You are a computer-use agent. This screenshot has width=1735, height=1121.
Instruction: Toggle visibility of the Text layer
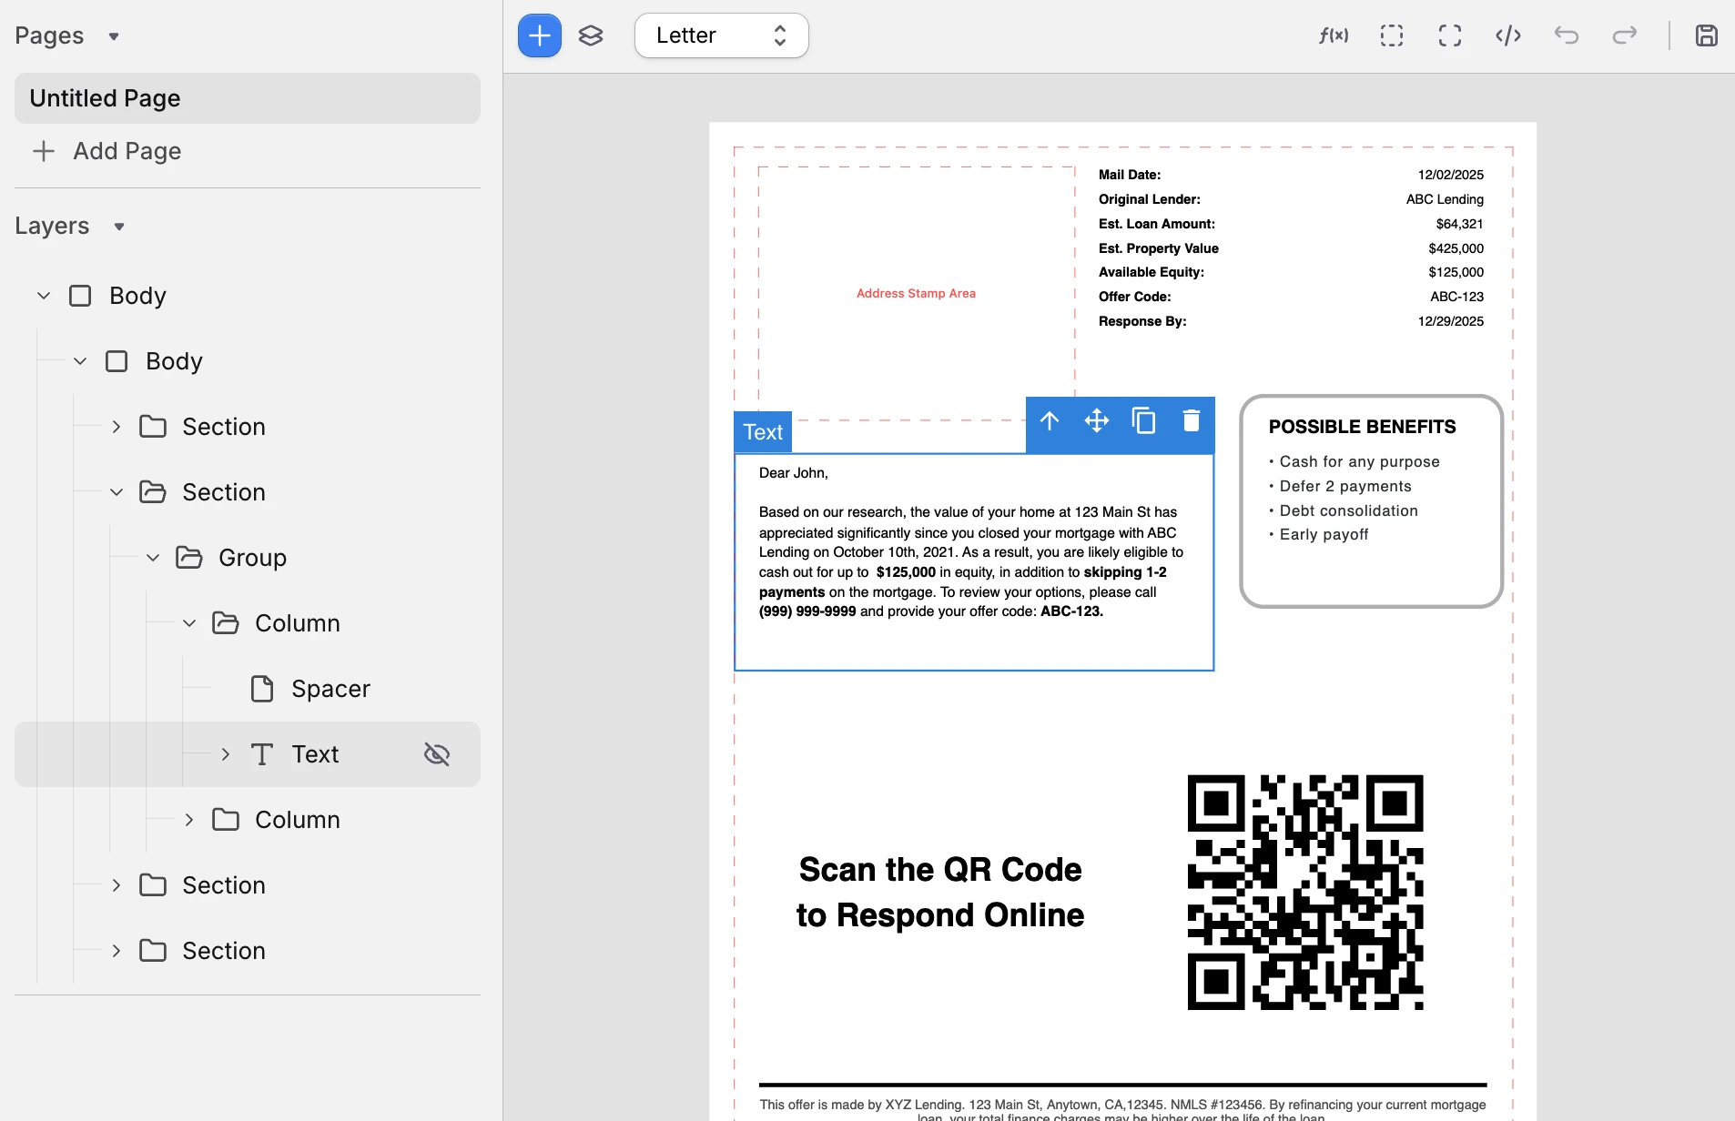(437, 754)
